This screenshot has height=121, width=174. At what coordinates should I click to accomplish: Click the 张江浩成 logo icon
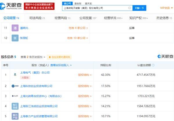point(15,106)
